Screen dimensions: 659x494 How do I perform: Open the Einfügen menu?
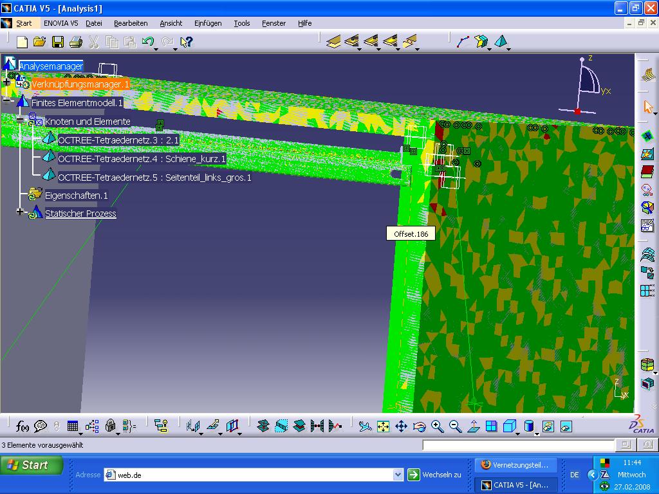[208, 23]
